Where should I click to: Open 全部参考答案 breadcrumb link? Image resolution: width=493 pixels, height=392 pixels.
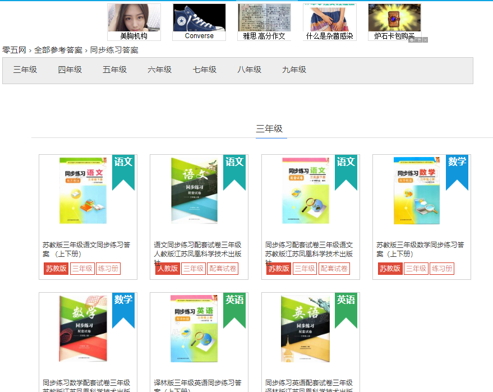(58, 50)
